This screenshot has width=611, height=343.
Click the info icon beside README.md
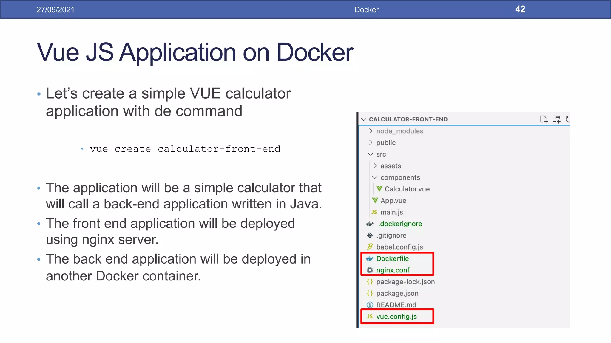coord(370,305)
